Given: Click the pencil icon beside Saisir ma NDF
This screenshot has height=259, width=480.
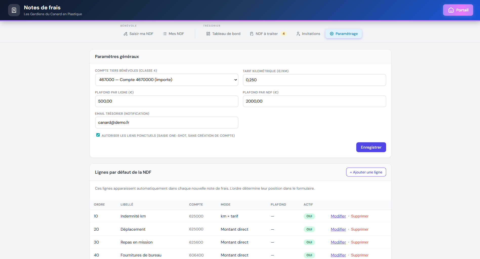Looking at the screenshot, I should point(126,34).
